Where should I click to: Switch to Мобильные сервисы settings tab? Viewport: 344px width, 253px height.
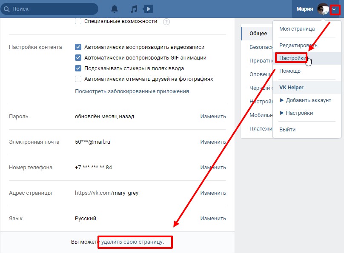tap(257, 115)
